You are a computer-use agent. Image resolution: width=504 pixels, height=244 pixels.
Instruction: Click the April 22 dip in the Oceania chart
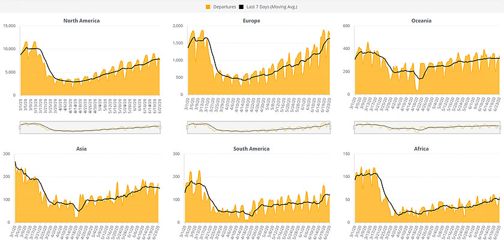(x=418, y=91)
